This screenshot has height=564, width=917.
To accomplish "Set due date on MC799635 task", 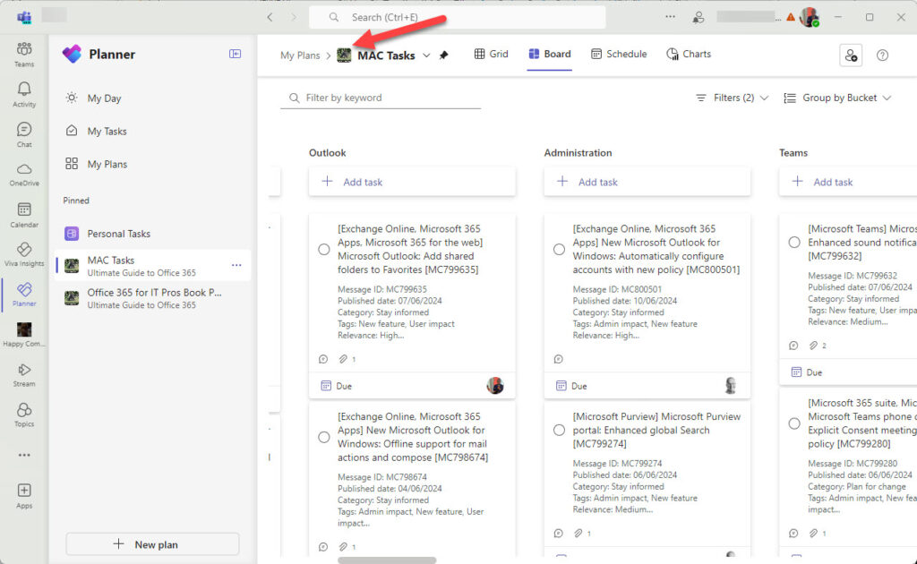I will [x=337, y=386].
